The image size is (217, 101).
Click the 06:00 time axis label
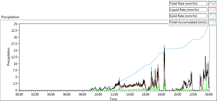tap(67, 95)
